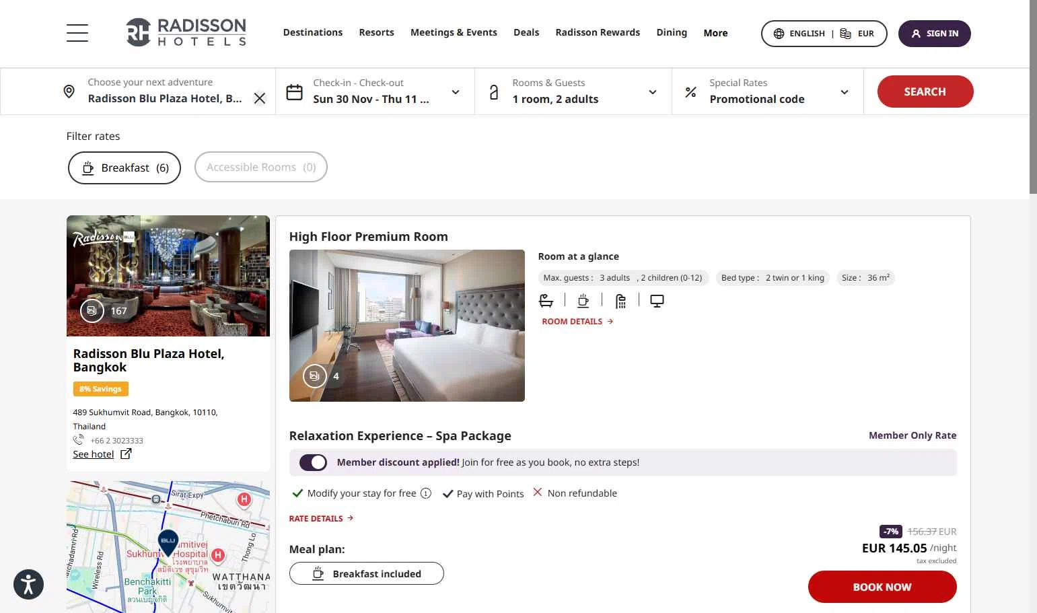Image resolution: width=1037 pixels, height=613 pixels.
Task: Click Radisson Blu Plaza Hotel, Bangkok heading
Action: coord(149,360)
